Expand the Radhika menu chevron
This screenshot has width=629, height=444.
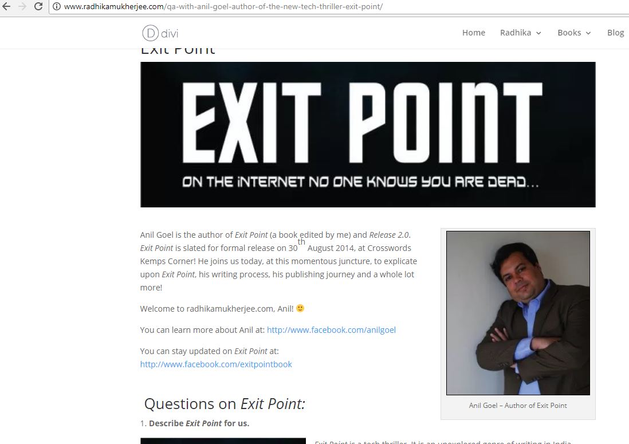538,33
